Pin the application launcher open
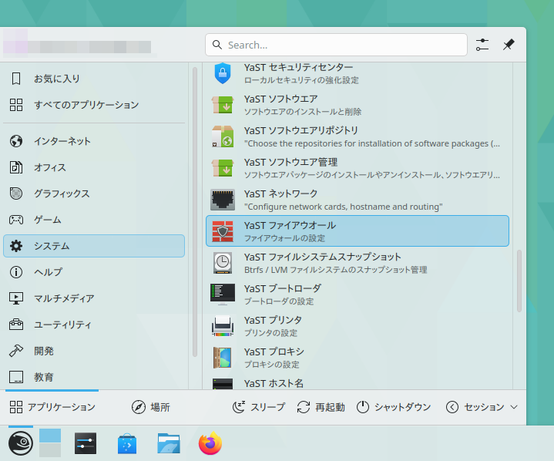554x461 pixels. [x=509, y=45]
